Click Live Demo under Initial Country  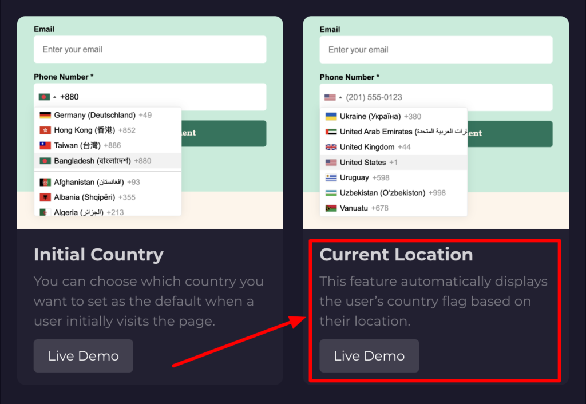[x=83, y=356]
